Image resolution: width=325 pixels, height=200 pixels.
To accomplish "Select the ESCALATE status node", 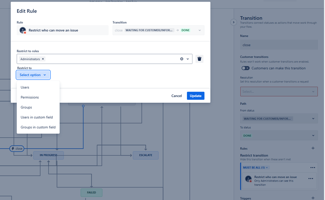I will tap(146, 155).
